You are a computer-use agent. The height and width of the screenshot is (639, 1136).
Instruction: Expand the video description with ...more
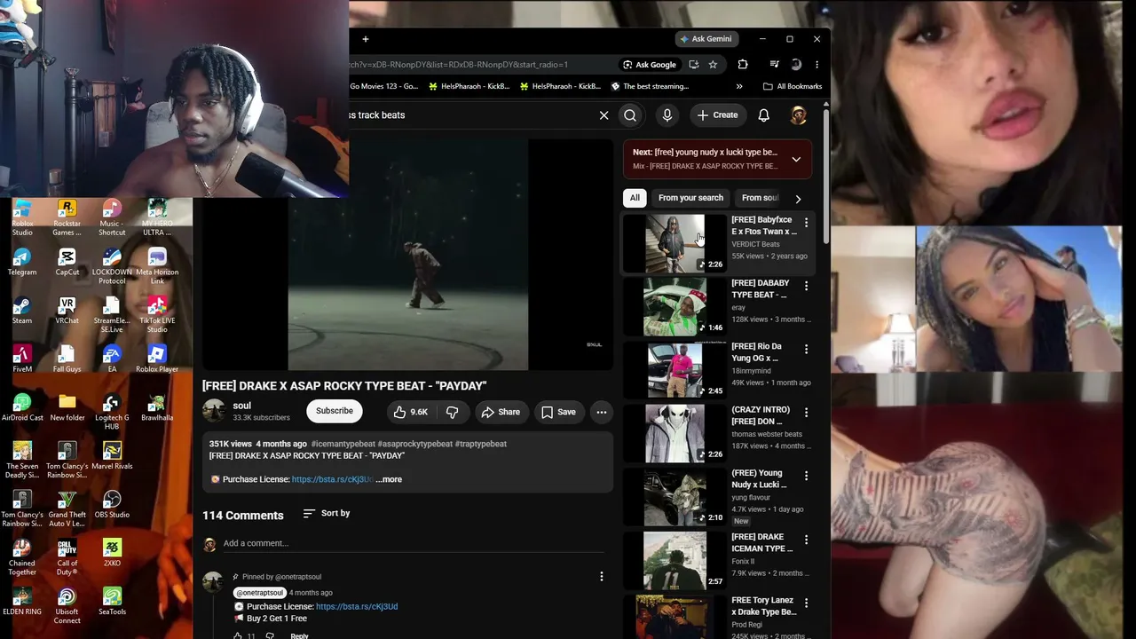tap(389, 479)
